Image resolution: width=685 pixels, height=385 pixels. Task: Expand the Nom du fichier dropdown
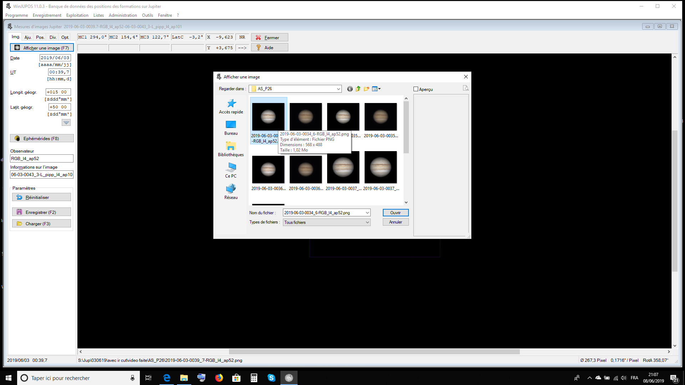tap(367, 213)
